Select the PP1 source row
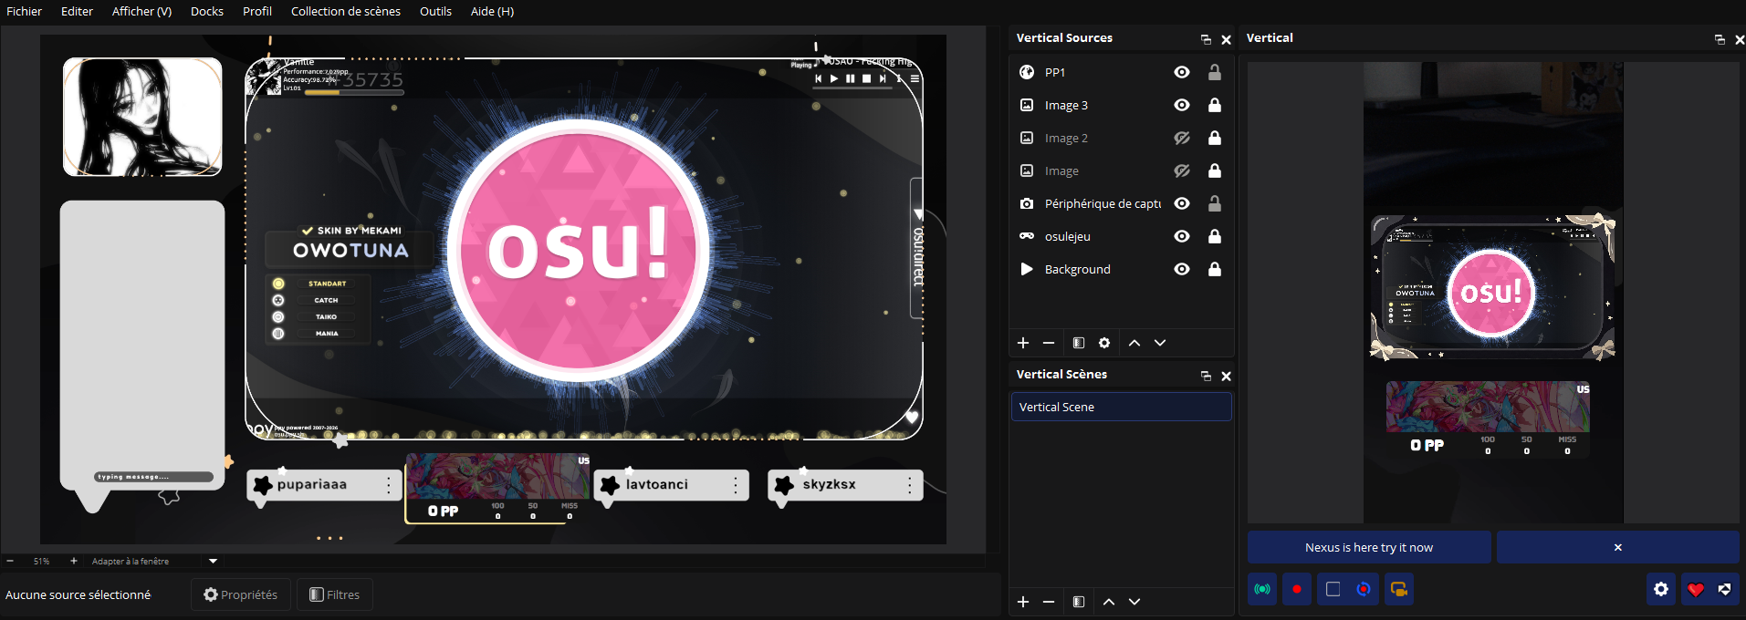 [1121, 72]
